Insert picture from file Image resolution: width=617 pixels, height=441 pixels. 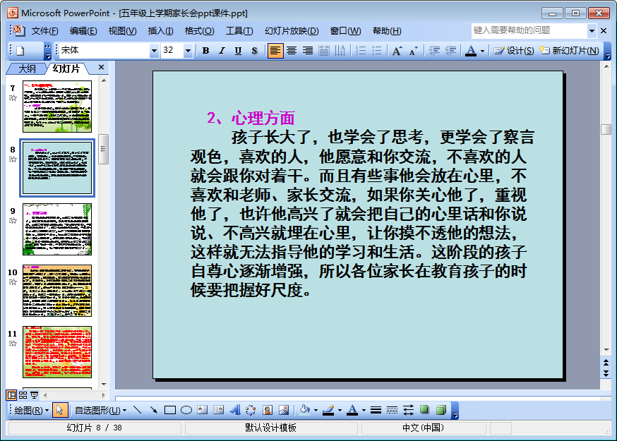(x=284, y=411)
